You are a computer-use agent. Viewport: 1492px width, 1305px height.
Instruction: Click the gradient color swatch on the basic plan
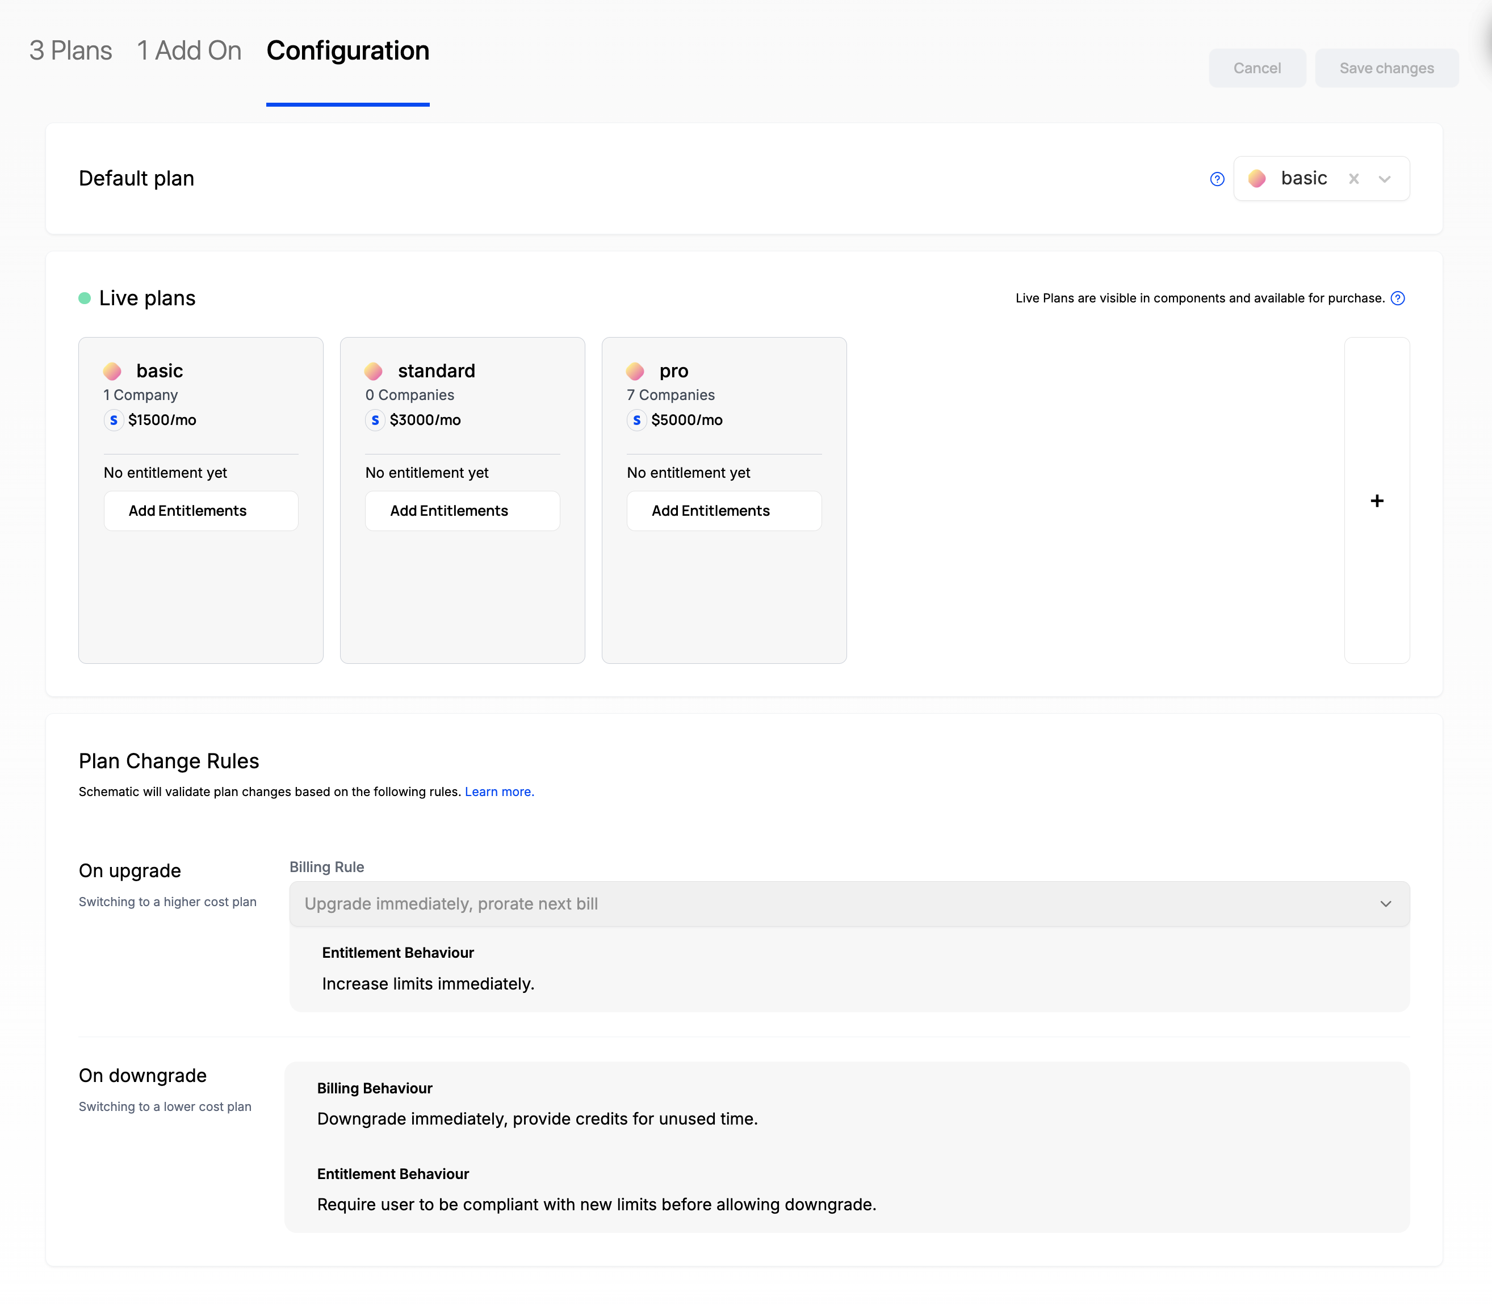point(113,371)
